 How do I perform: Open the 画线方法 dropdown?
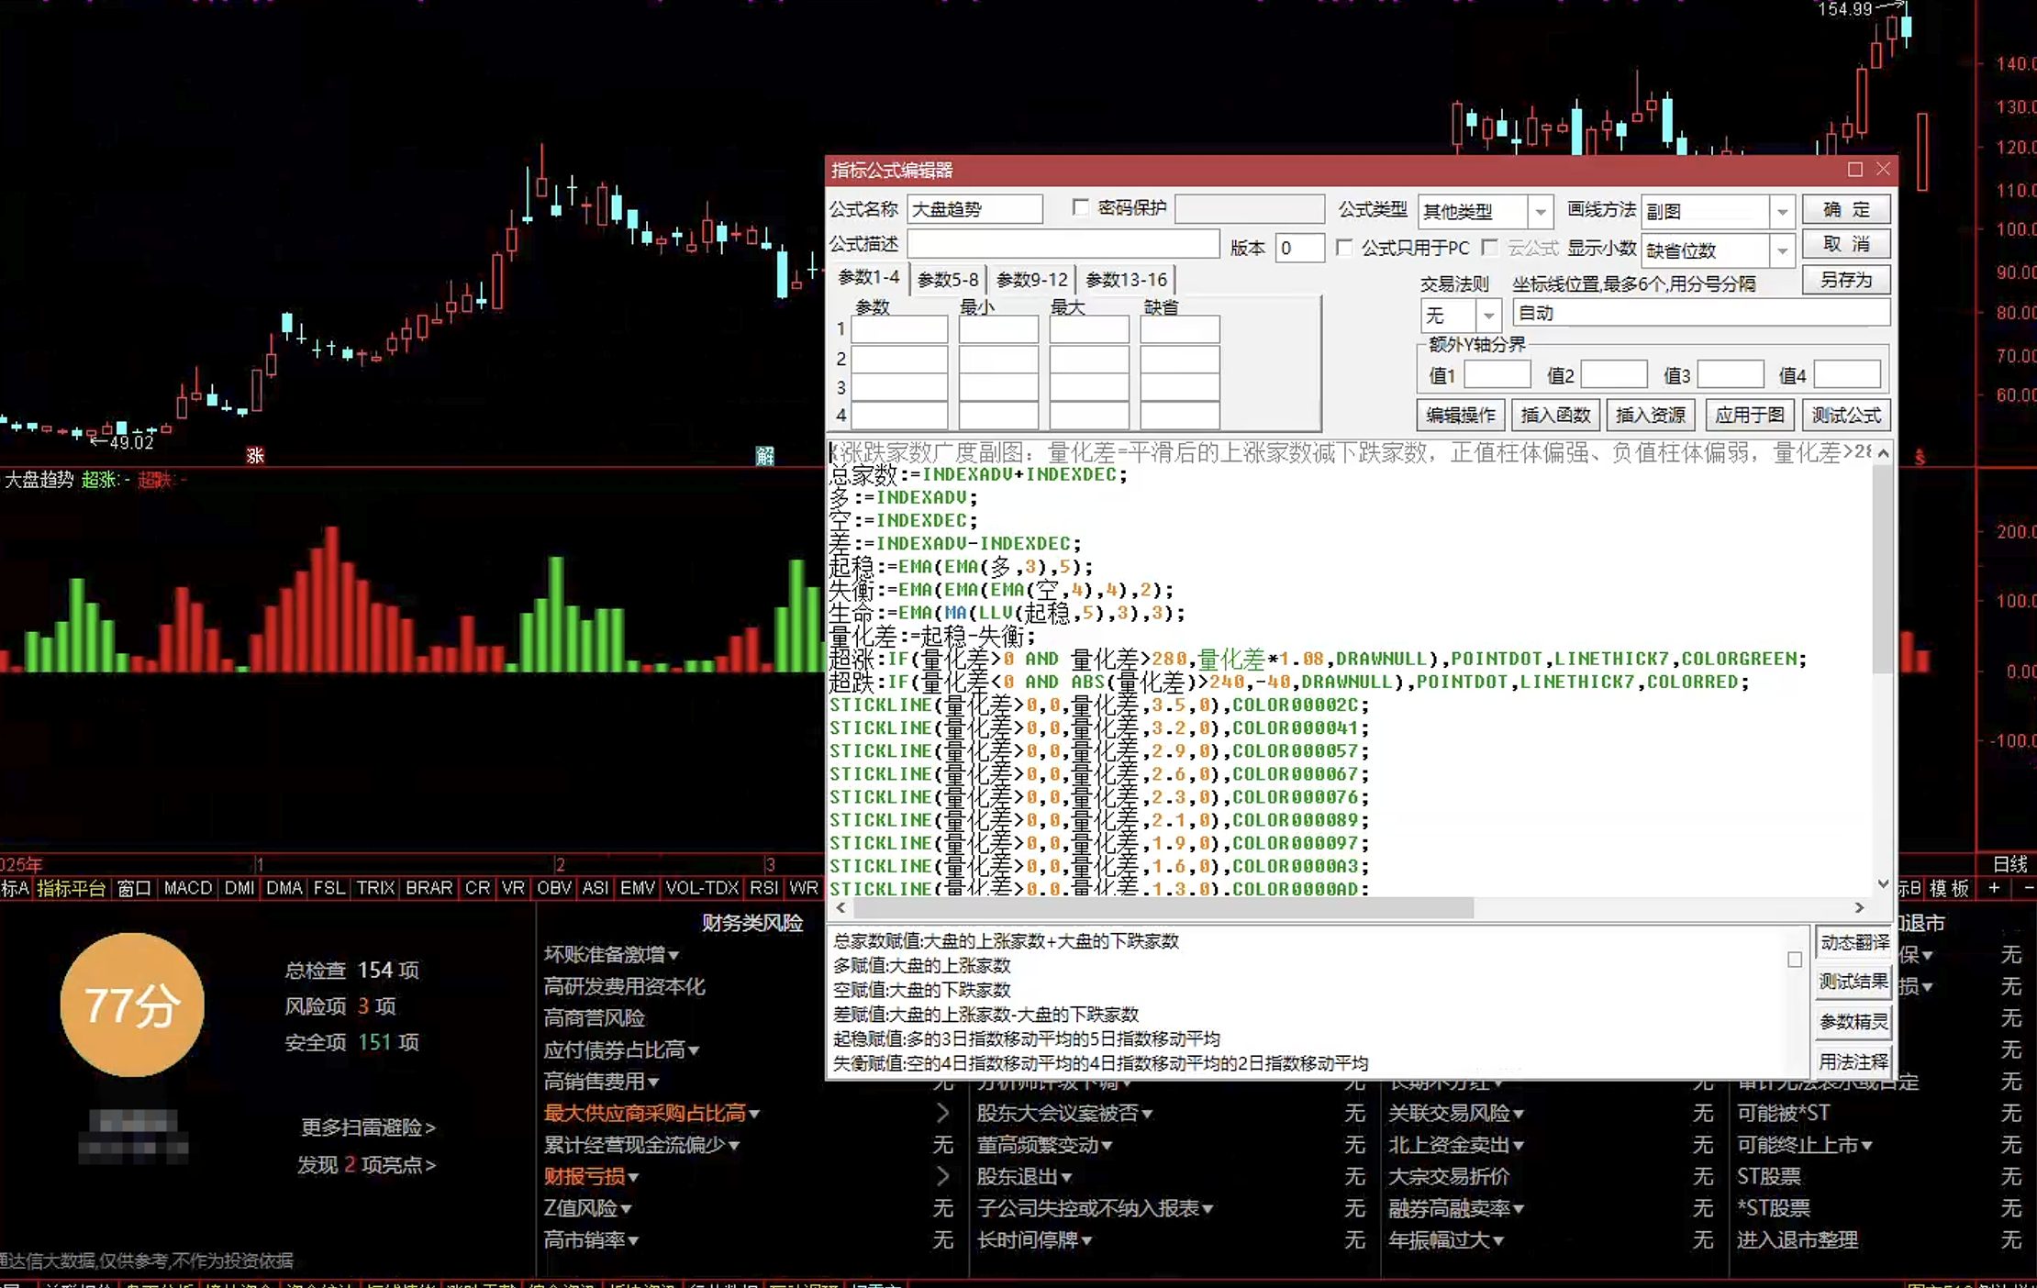(1781, 212)
